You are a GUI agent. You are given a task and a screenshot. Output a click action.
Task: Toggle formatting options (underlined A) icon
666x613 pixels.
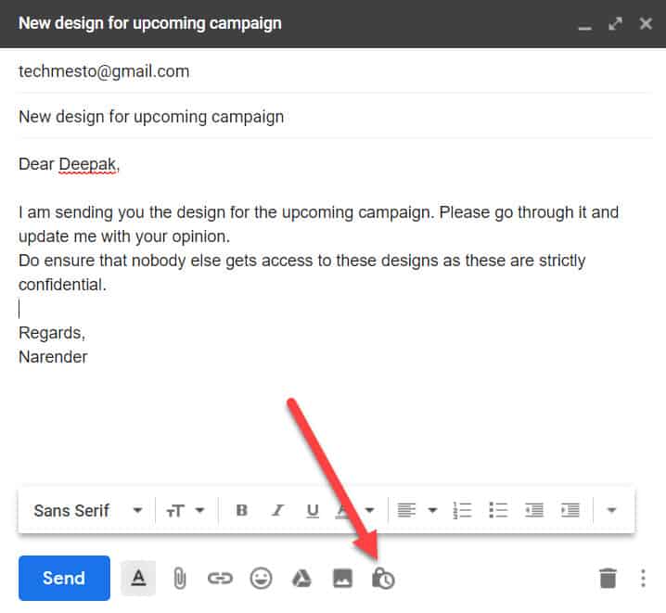[x=138, y=578]
